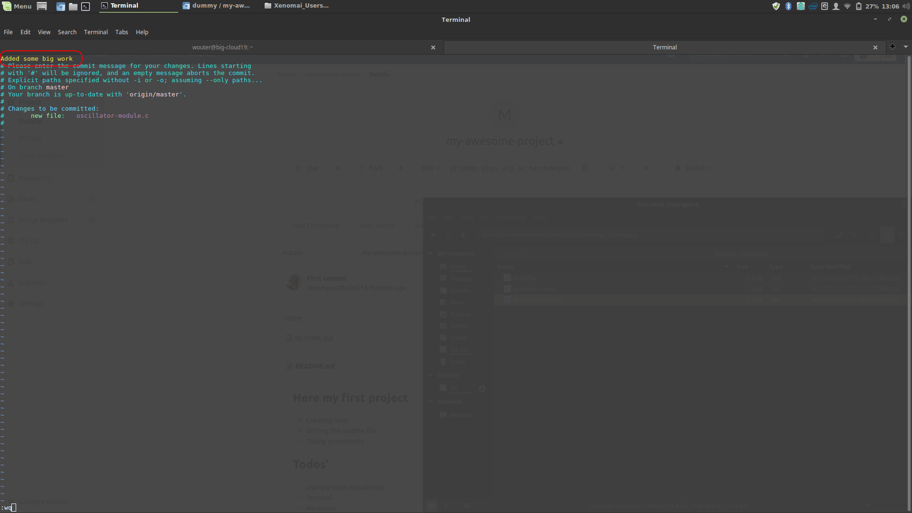The height and width of the screenshot is (513, 912).
Task: Open the terminal Edit menu
Action: click(25, 32)
